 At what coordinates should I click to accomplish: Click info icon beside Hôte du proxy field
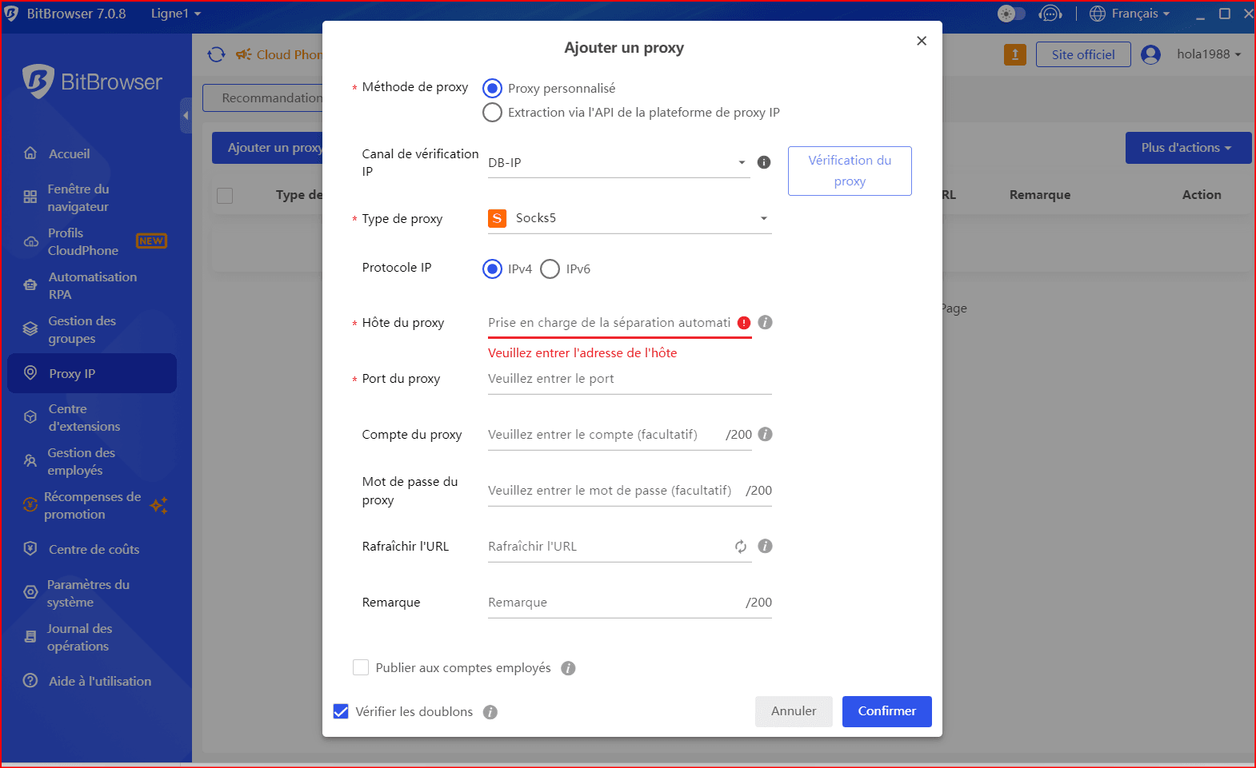(x=765, y=323)
